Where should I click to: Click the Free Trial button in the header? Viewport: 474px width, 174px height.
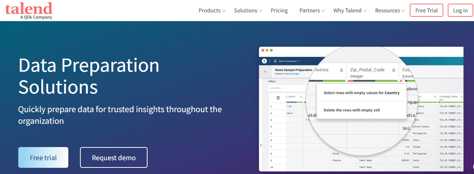pyautogui.click(x=427, y=10)
